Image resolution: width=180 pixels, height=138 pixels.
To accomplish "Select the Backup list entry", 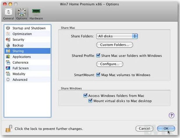I will coord(28,45).
